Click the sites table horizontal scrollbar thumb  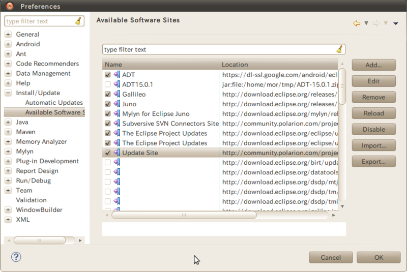pos(184,215)
